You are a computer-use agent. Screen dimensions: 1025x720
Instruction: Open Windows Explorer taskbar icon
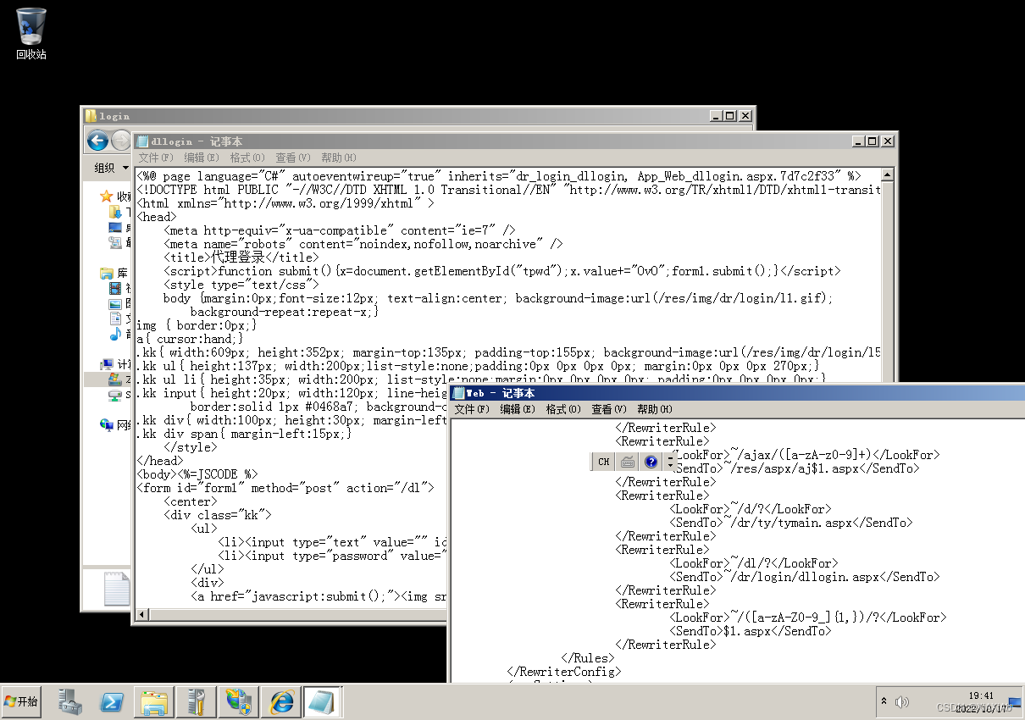[x=154, y=701]
